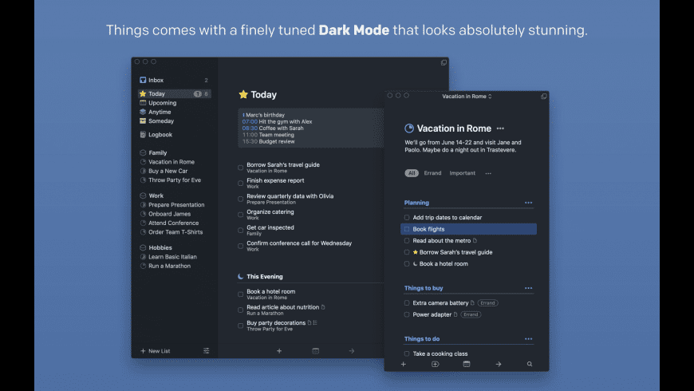
Task: Open Things to buy heading options menu
Action: coord(528,288)
